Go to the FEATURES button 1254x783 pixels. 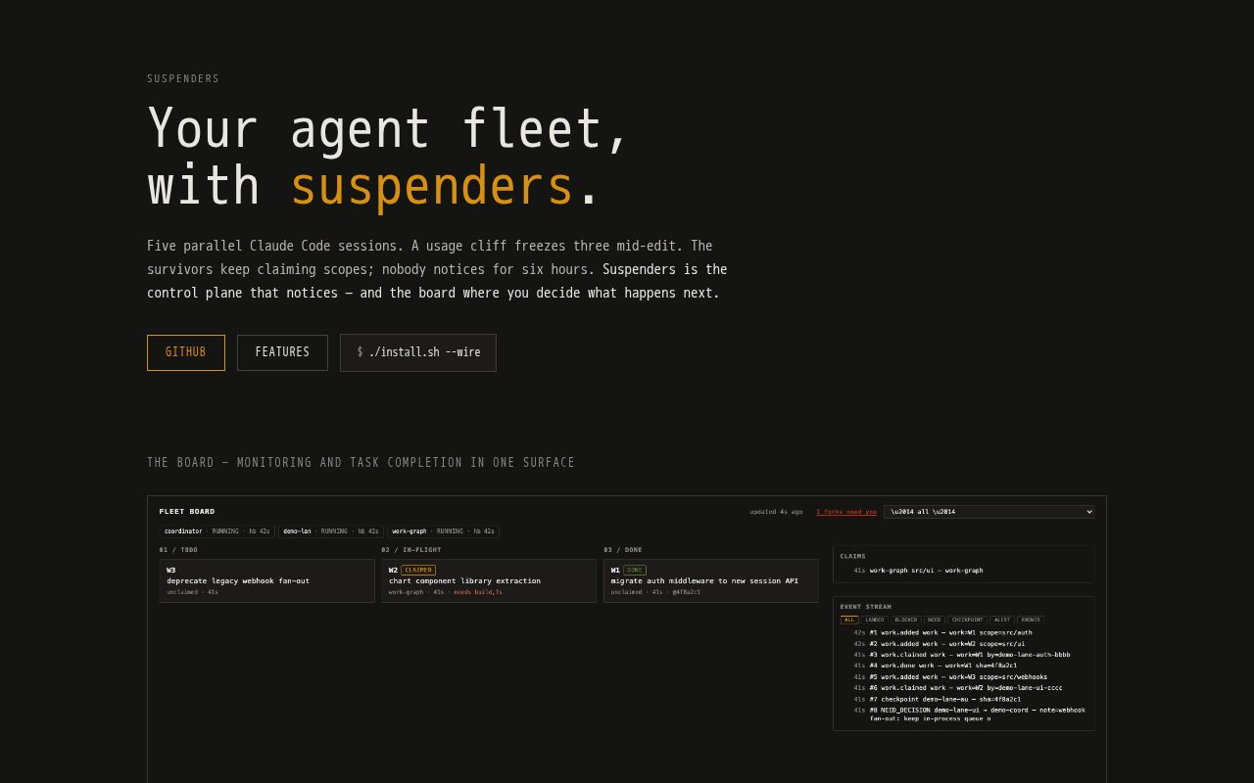pos(282,352)
